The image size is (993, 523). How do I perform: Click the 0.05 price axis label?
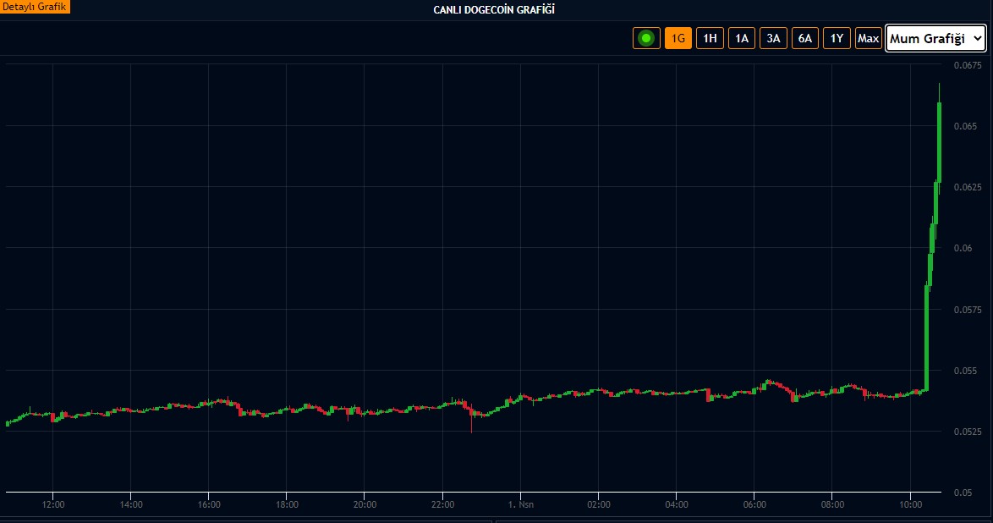click(x=963, y=493)
